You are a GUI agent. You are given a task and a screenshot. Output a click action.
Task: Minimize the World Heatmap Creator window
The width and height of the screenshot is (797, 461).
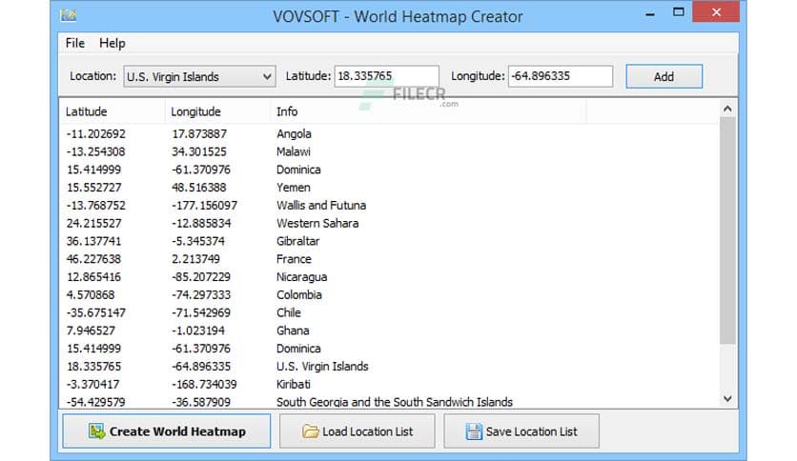[x=649, y=13]
